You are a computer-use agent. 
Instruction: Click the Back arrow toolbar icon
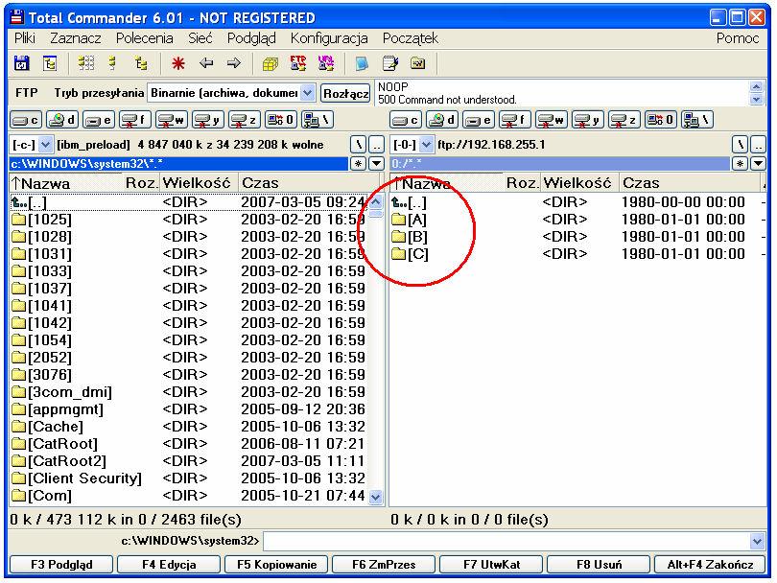point(206,63)
